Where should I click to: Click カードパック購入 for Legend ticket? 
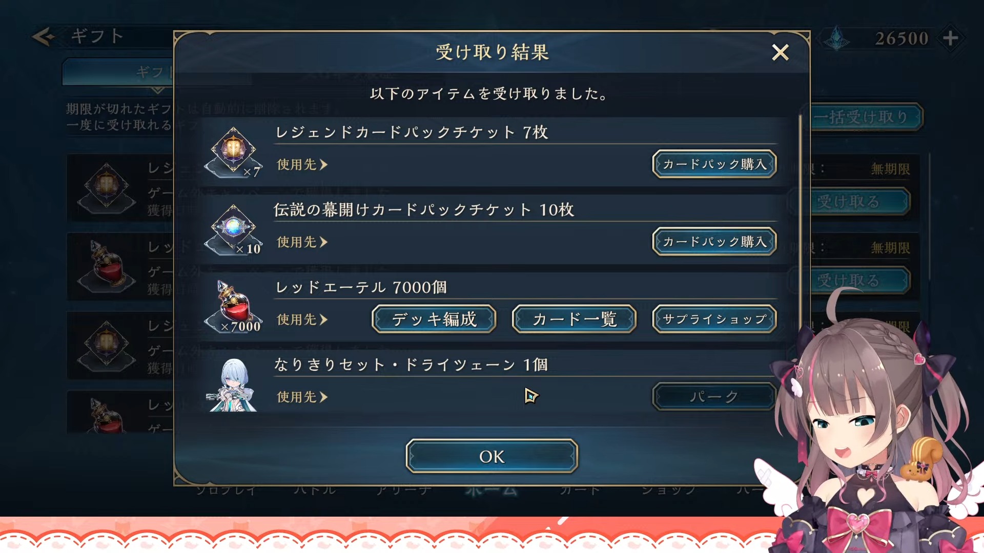click(x=714, y=164)
